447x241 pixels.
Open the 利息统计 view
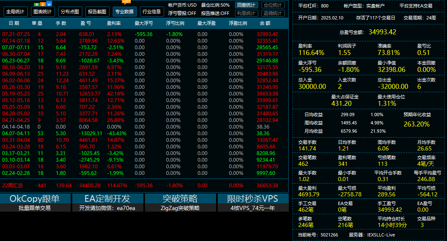coord(246,13)
